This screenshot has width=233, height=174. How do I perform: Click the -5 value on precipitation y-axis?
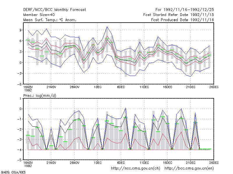click(x=19, y=160)
